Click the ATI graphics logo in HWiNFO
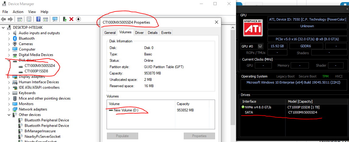 coord(253,28)
